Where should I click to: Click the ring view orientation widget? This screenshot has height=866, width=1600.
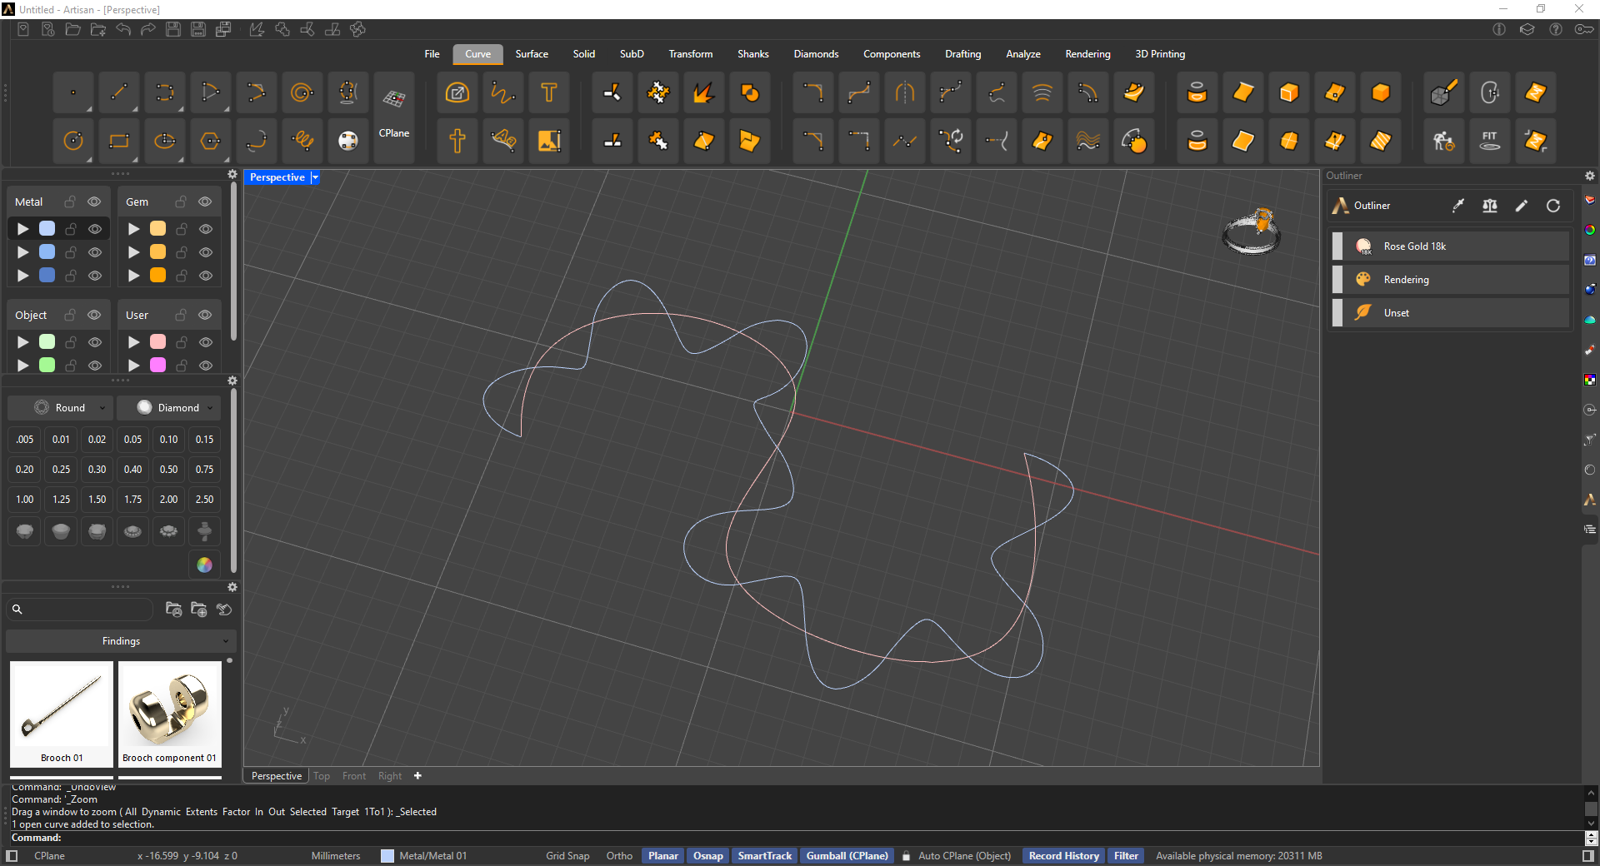coord(1252,231)
